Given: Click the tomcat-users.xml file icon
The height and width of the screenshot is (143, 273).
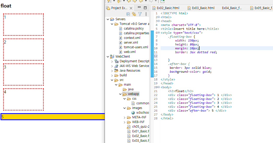Looking at the screenshot, I should point(120,47).
